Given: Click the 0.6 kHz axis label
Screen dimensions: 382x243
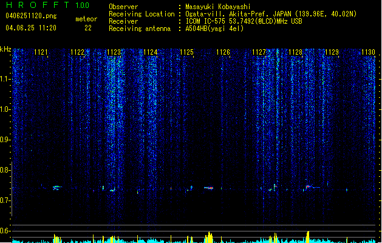Looking at the screenshot, I should click(5, 231).
